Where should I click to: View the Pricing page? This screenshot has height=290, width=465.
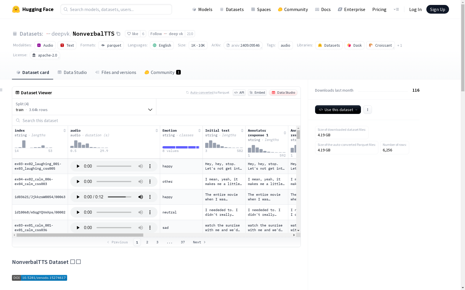click(379, 9)
